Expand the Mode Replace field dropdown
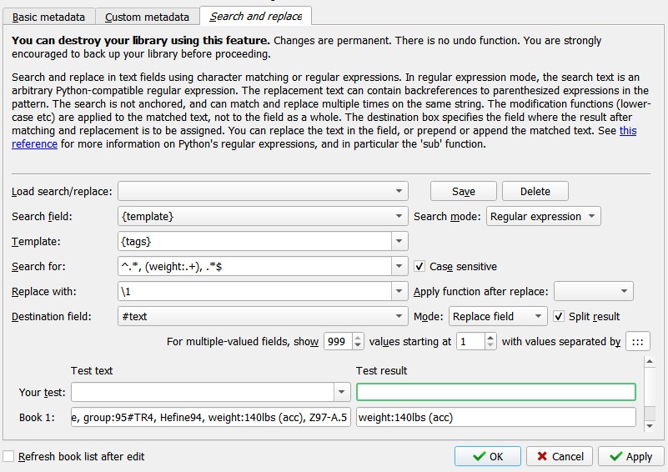Viewport: 668px width, 472px height. [498, 317]
